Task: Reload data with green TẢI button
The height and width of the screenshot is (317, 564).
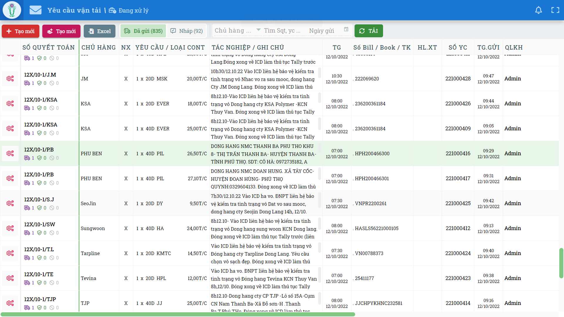Action: (x=369, y=31)
